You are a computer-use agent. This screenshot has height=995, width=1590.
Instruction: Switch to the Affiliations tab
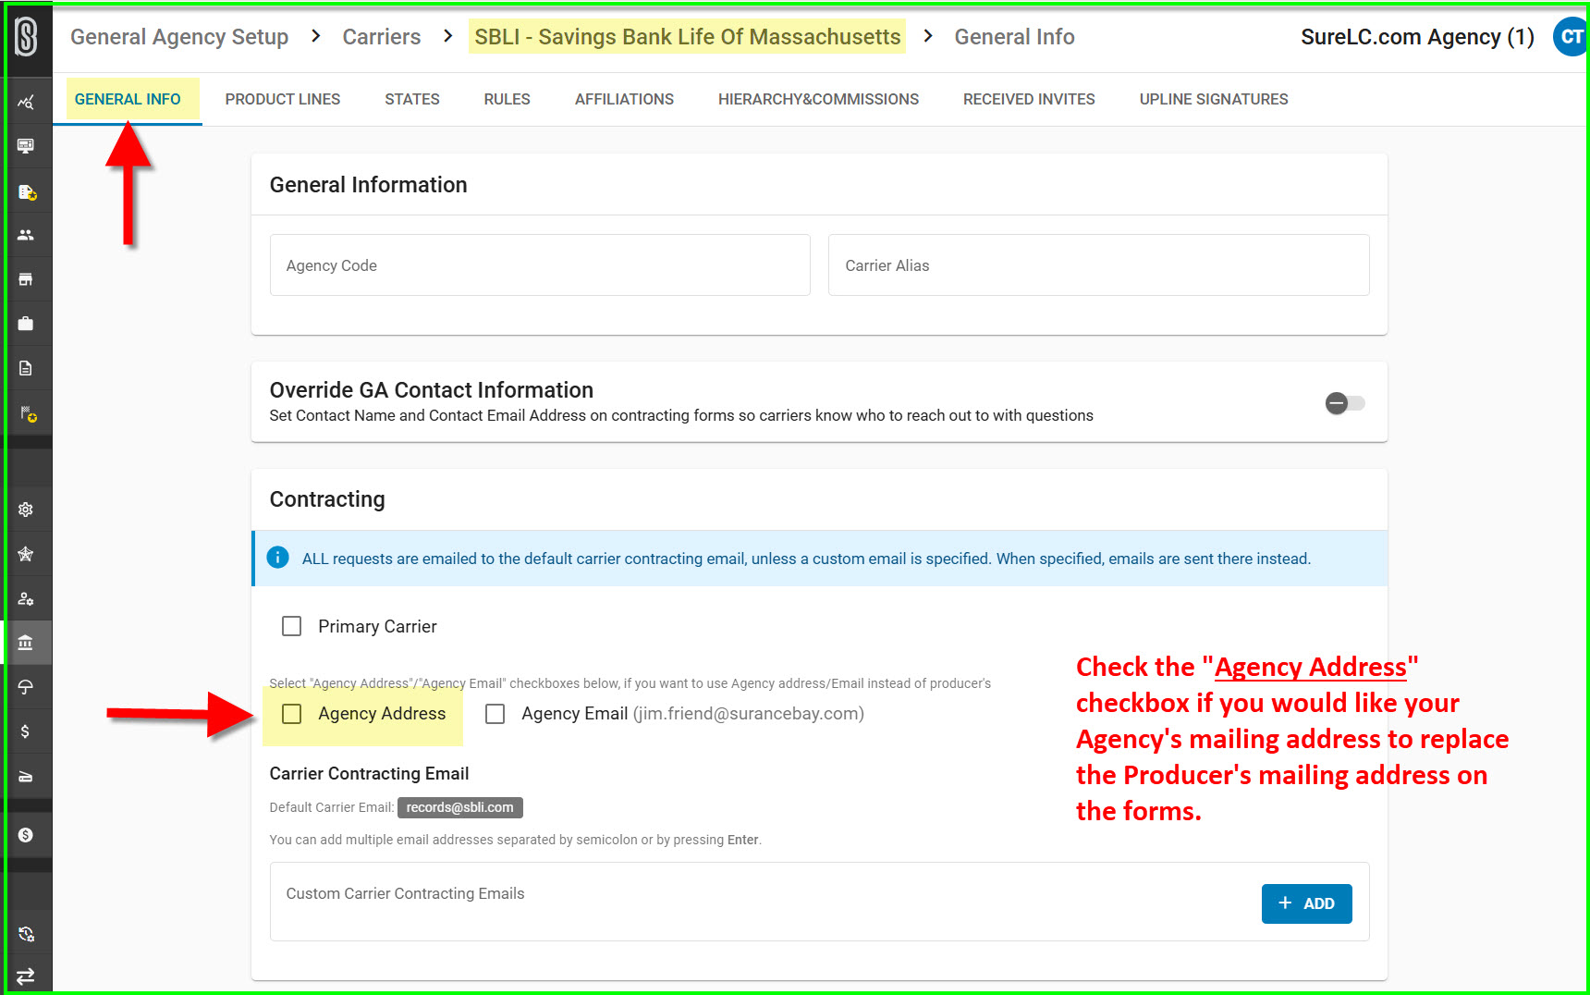pyautogui.click(x=624, y=99)
